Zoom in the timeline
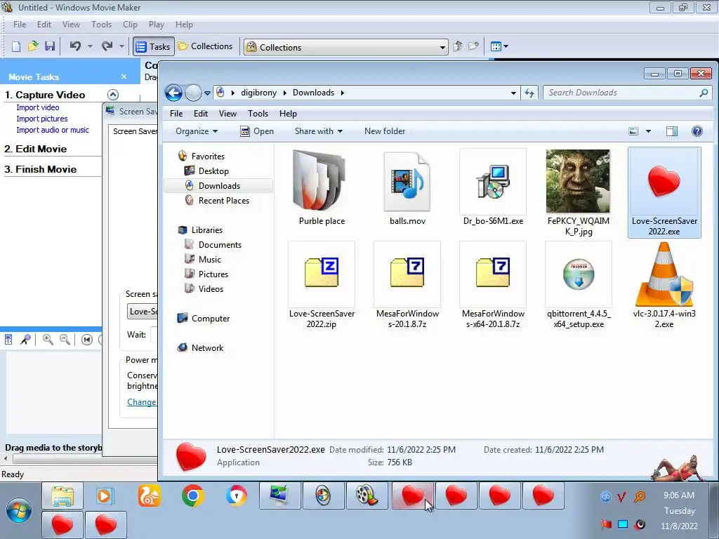 48,340
